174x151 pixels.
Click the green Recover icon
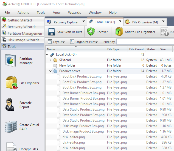point(91,32)
